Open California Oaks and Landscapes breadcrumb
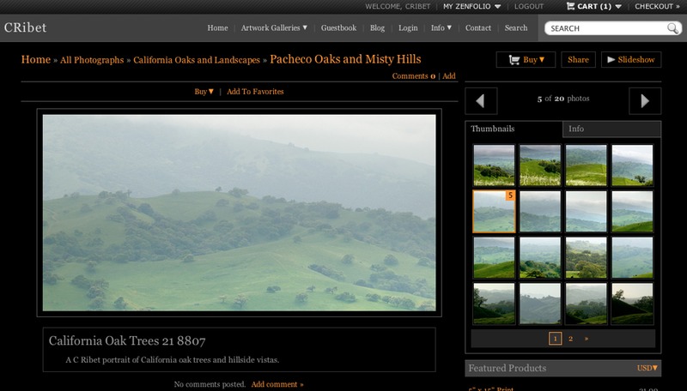This screenshot has width=687, height=391. (197, 60)
